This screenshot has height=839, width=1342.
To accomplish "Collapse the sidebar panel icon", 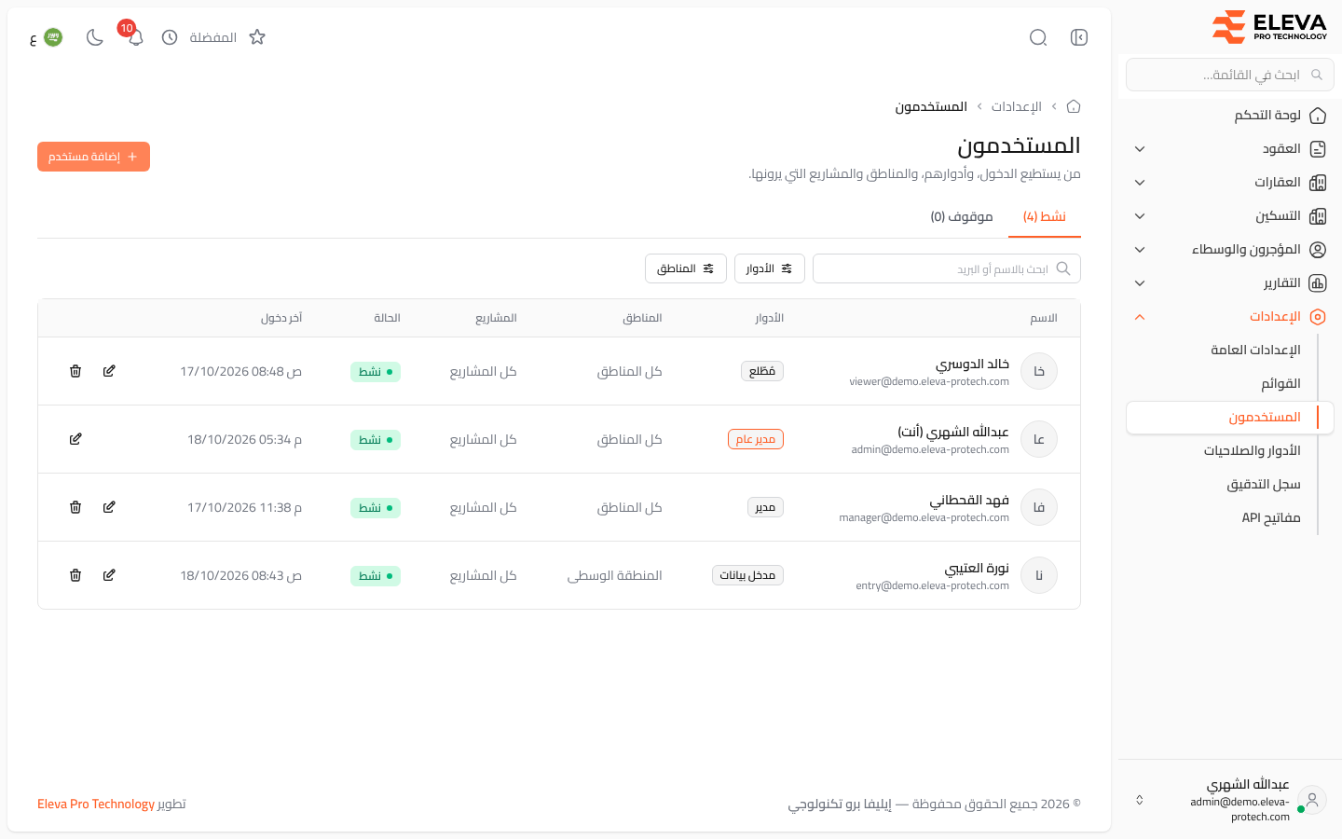I will tap(1079, 37).
